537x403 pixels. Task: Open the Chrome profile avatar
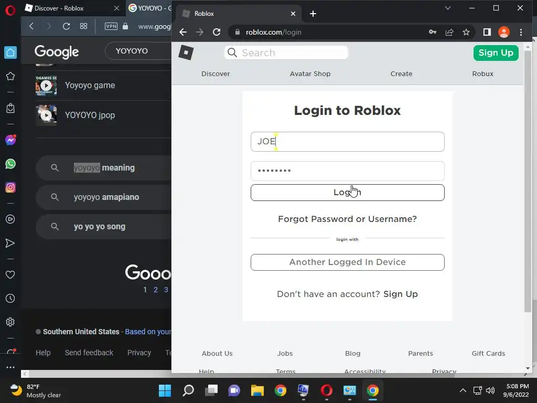pos(504,32)
